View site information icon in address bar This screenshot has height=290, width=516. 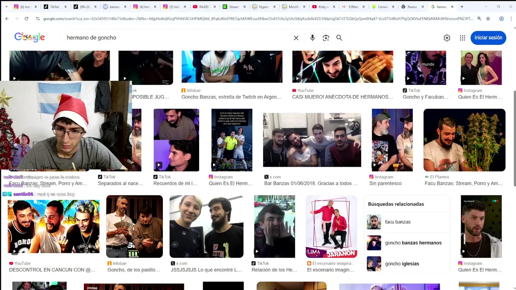(x=38, y=19)
